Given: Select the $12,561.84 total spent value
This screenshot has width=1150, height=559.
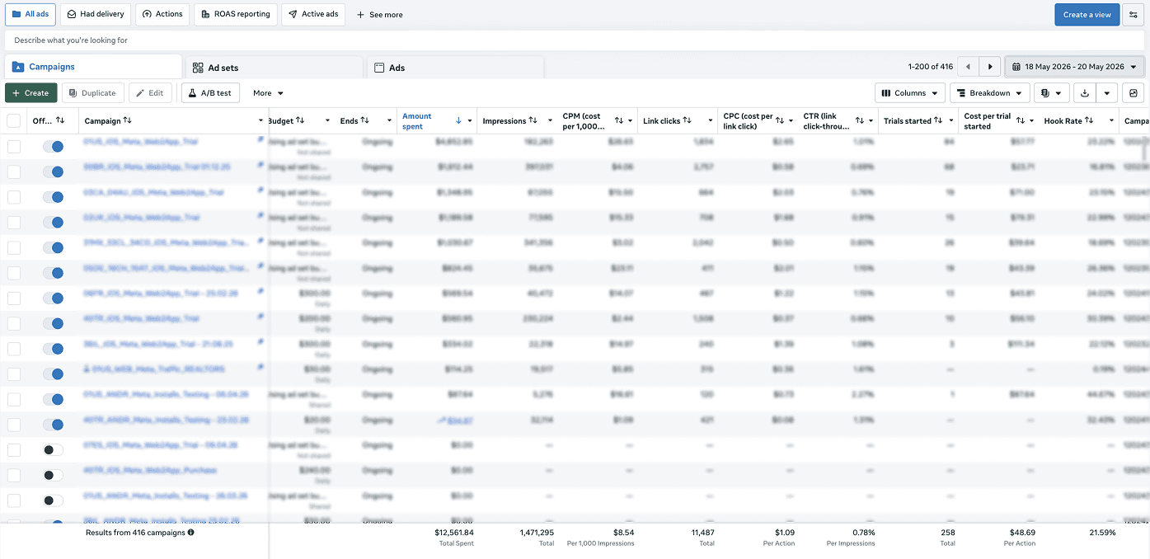Looking at the screenshot, I should (453, 533).
